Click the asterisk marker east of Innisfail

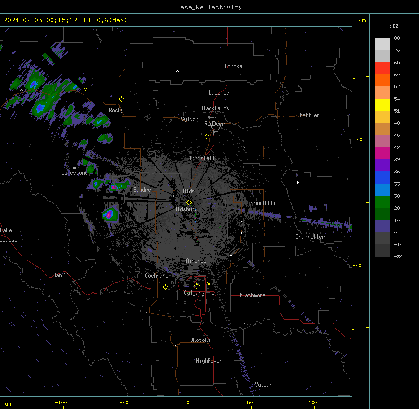pyautogui.click(x=244, y=148)
